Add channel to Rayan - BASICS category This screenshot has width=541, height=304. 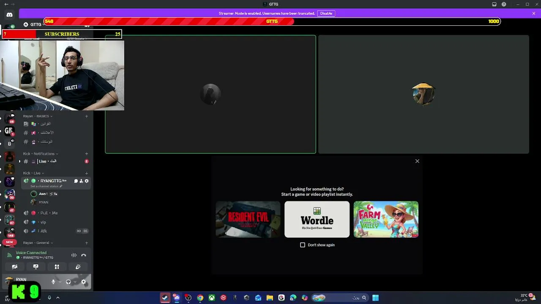87,116
